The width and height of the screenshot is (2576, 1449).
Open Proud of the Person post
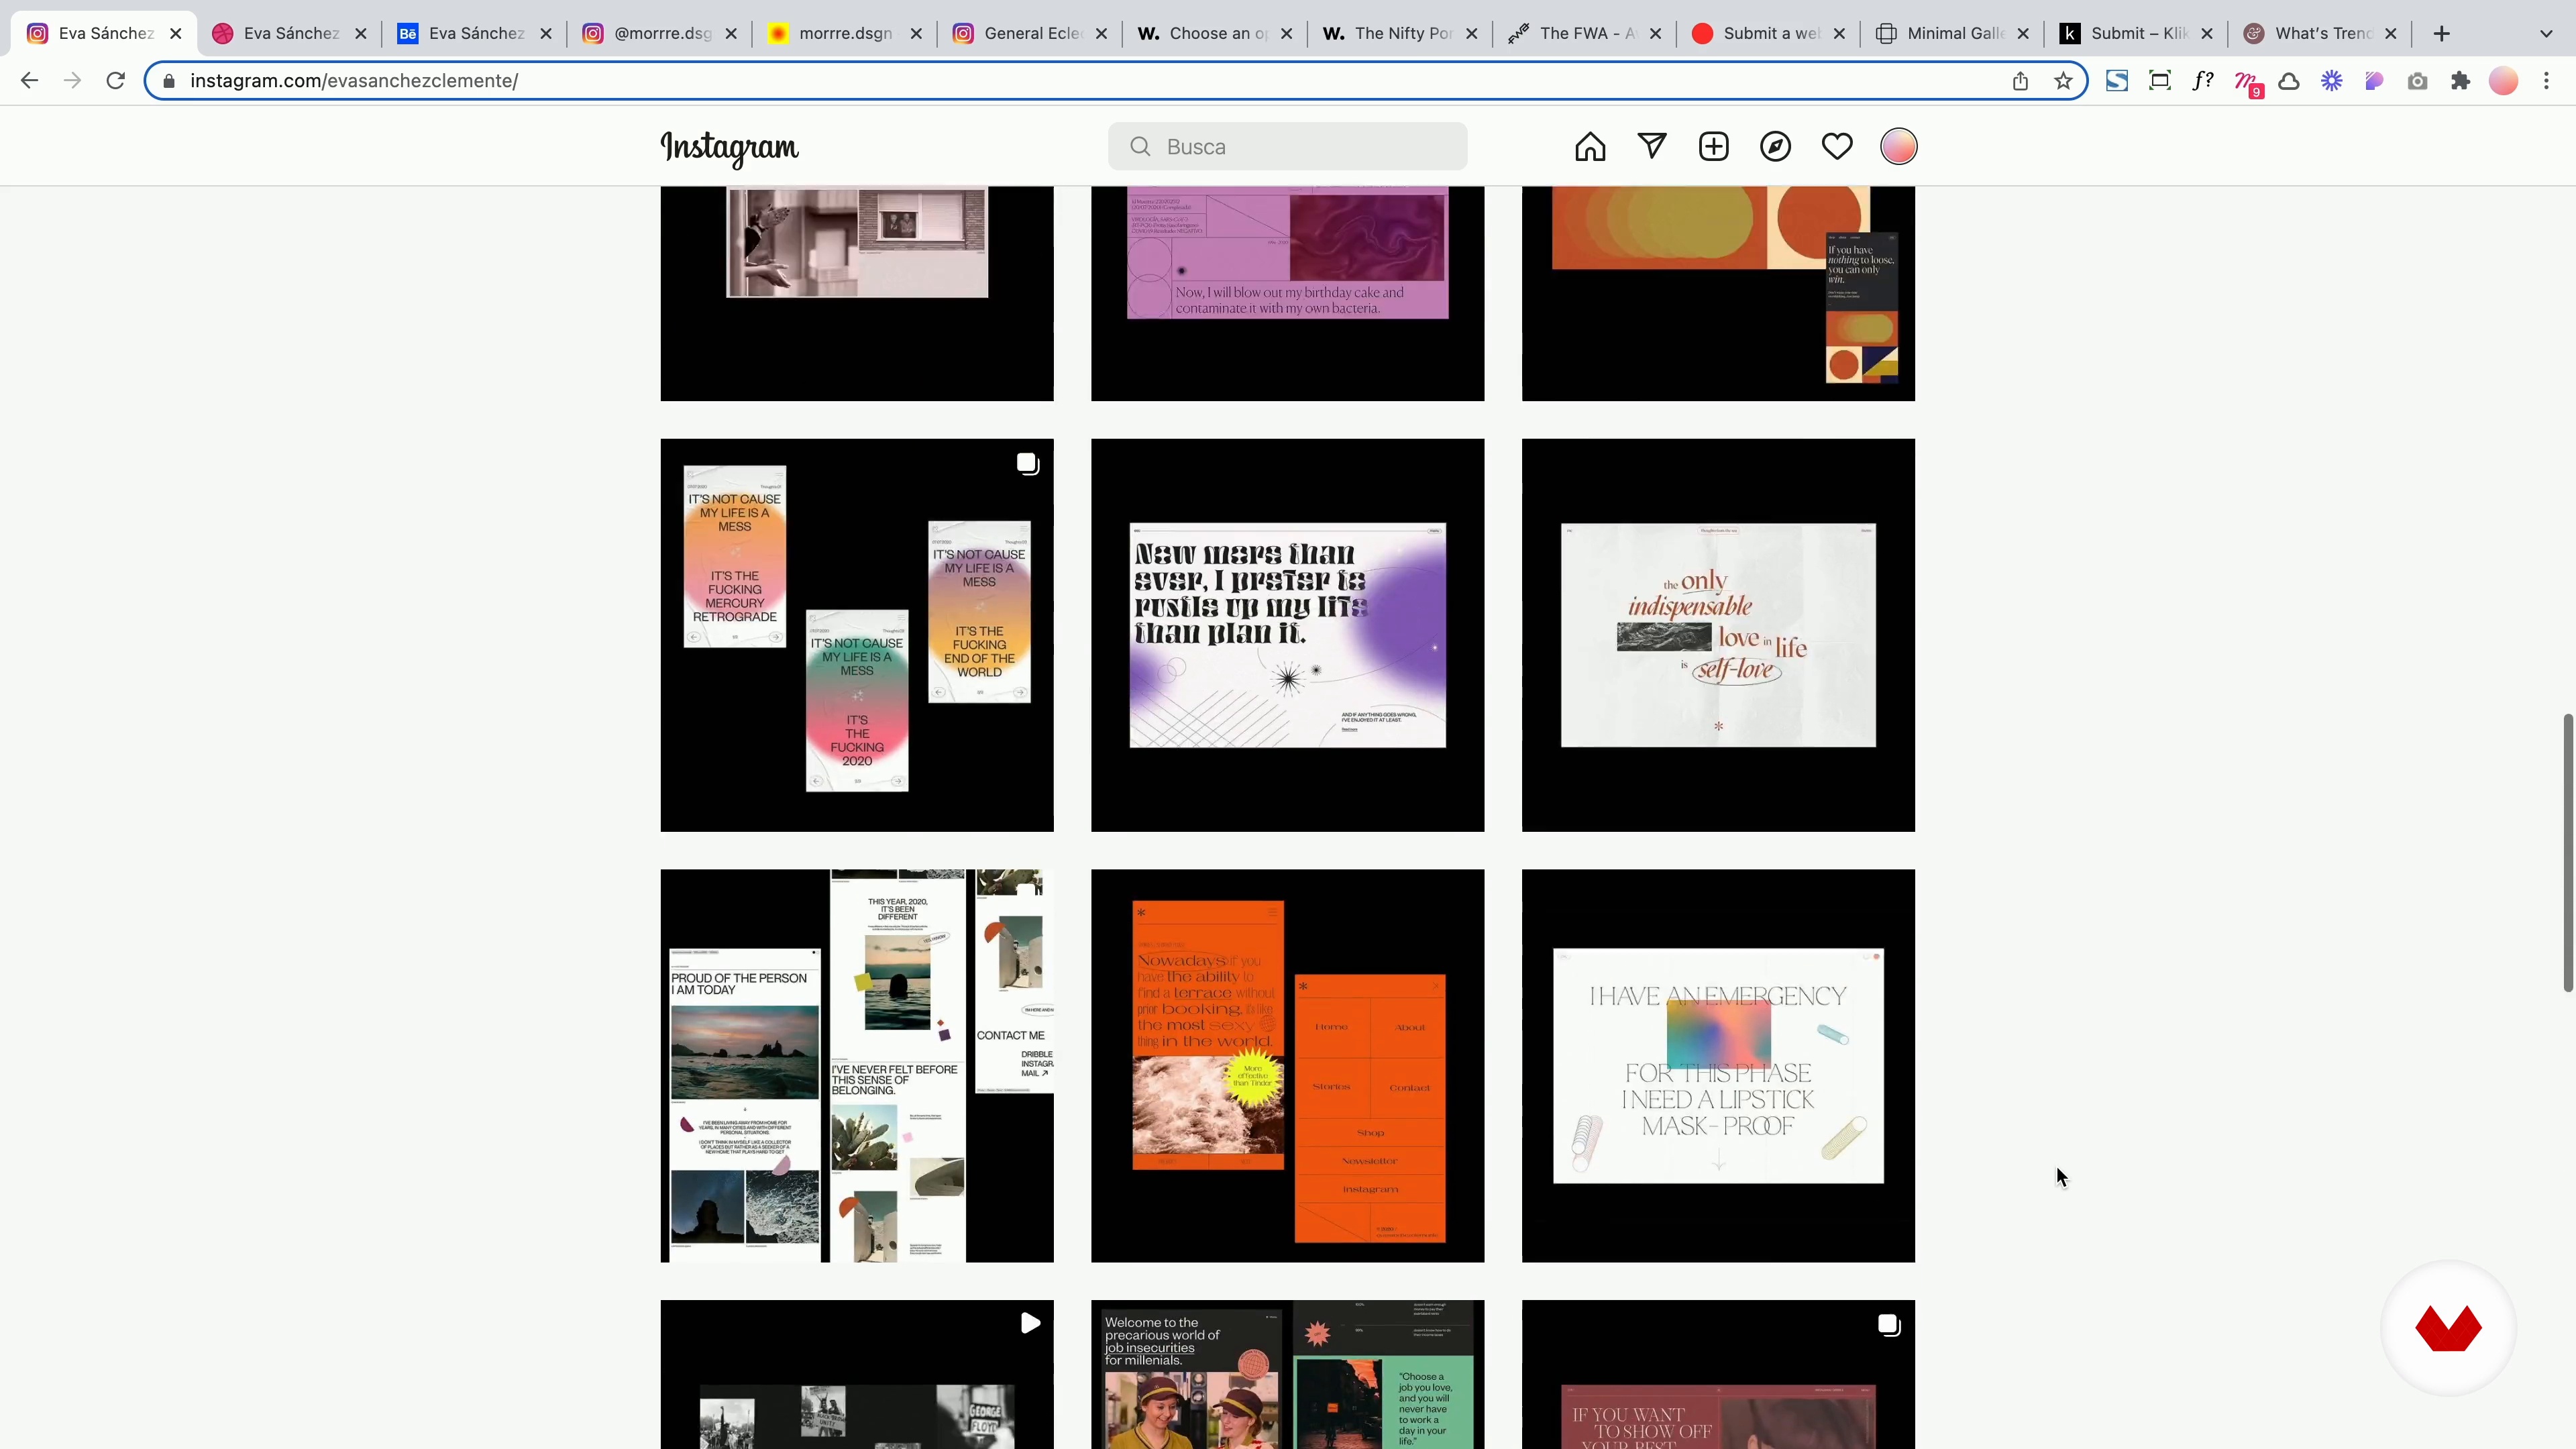pos(857,1066)
